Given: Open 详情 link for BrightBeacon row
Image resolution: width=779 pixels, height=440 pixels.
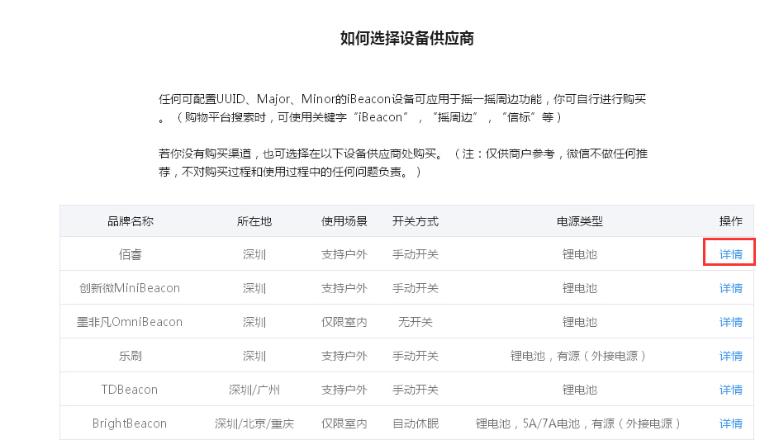Looking at the screenshot, I should coord(730,423).
